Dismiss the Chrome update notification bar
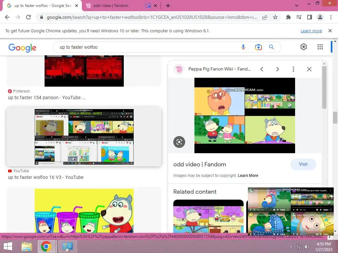The height and width of the screenshot is (253, 338). point(330,31)
